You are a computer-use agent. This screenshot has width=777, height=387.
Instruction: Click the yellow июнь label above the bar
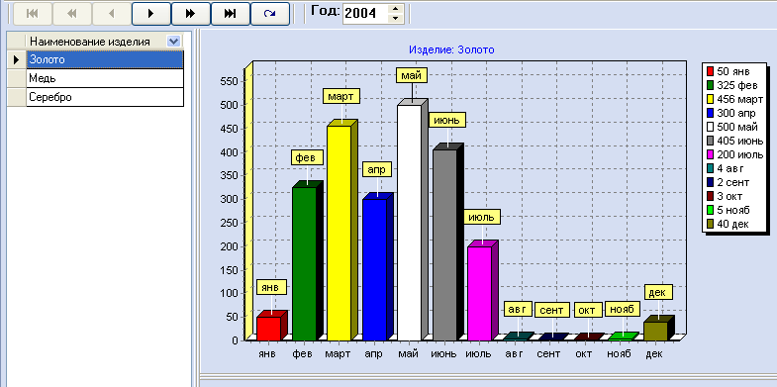[x=447, y=120]
